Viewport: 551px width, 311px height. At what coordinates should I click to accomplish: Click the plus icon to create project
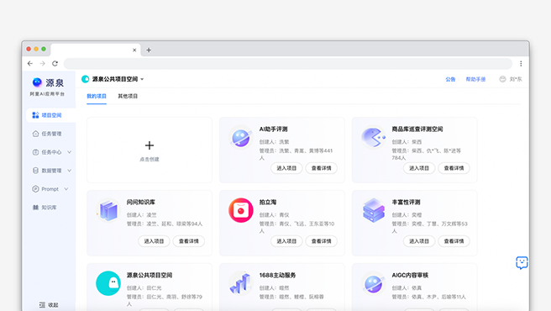[150, 145]
